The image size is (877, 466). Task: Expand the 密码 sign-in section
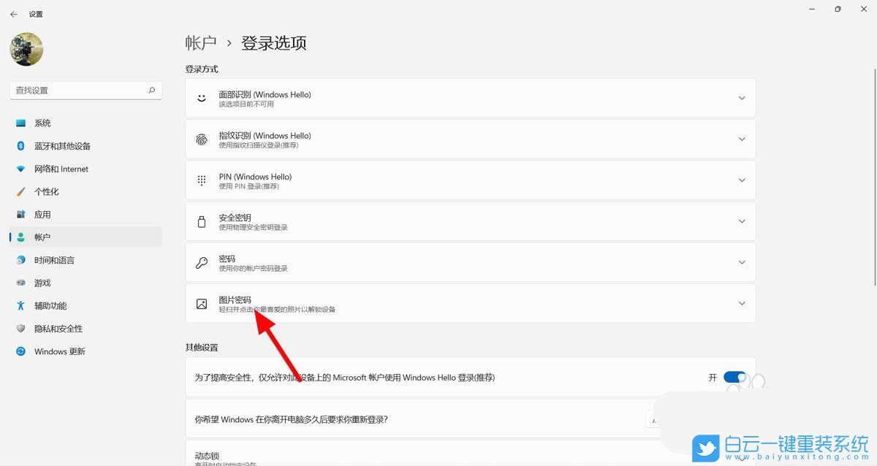point(742,262)
